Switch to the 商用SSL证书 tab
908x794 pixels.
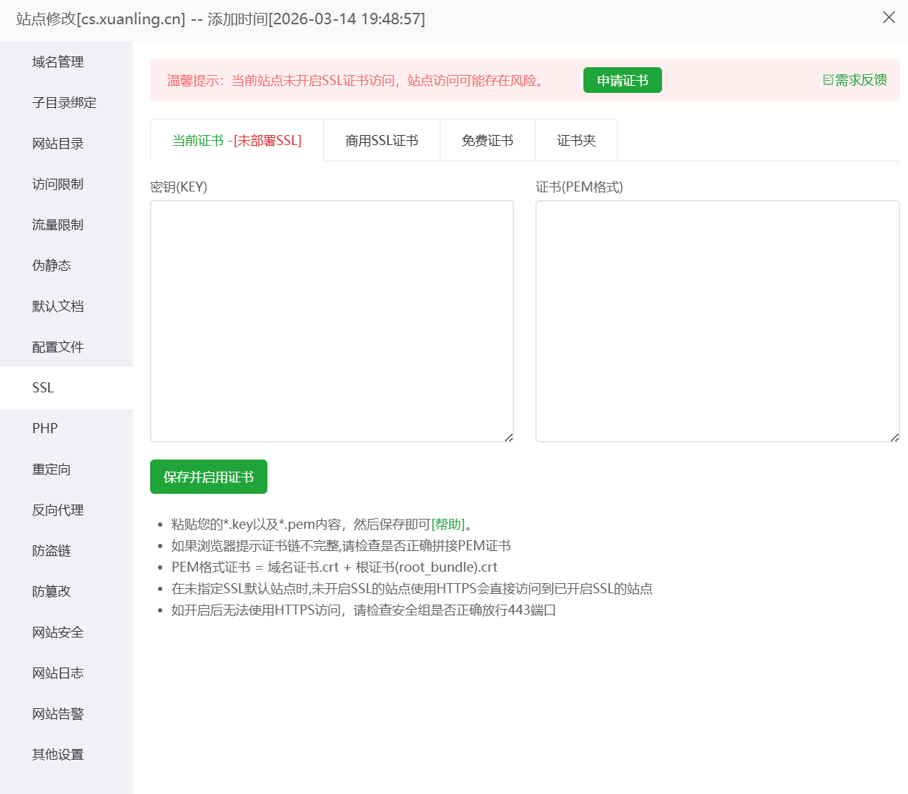(381, 140)
